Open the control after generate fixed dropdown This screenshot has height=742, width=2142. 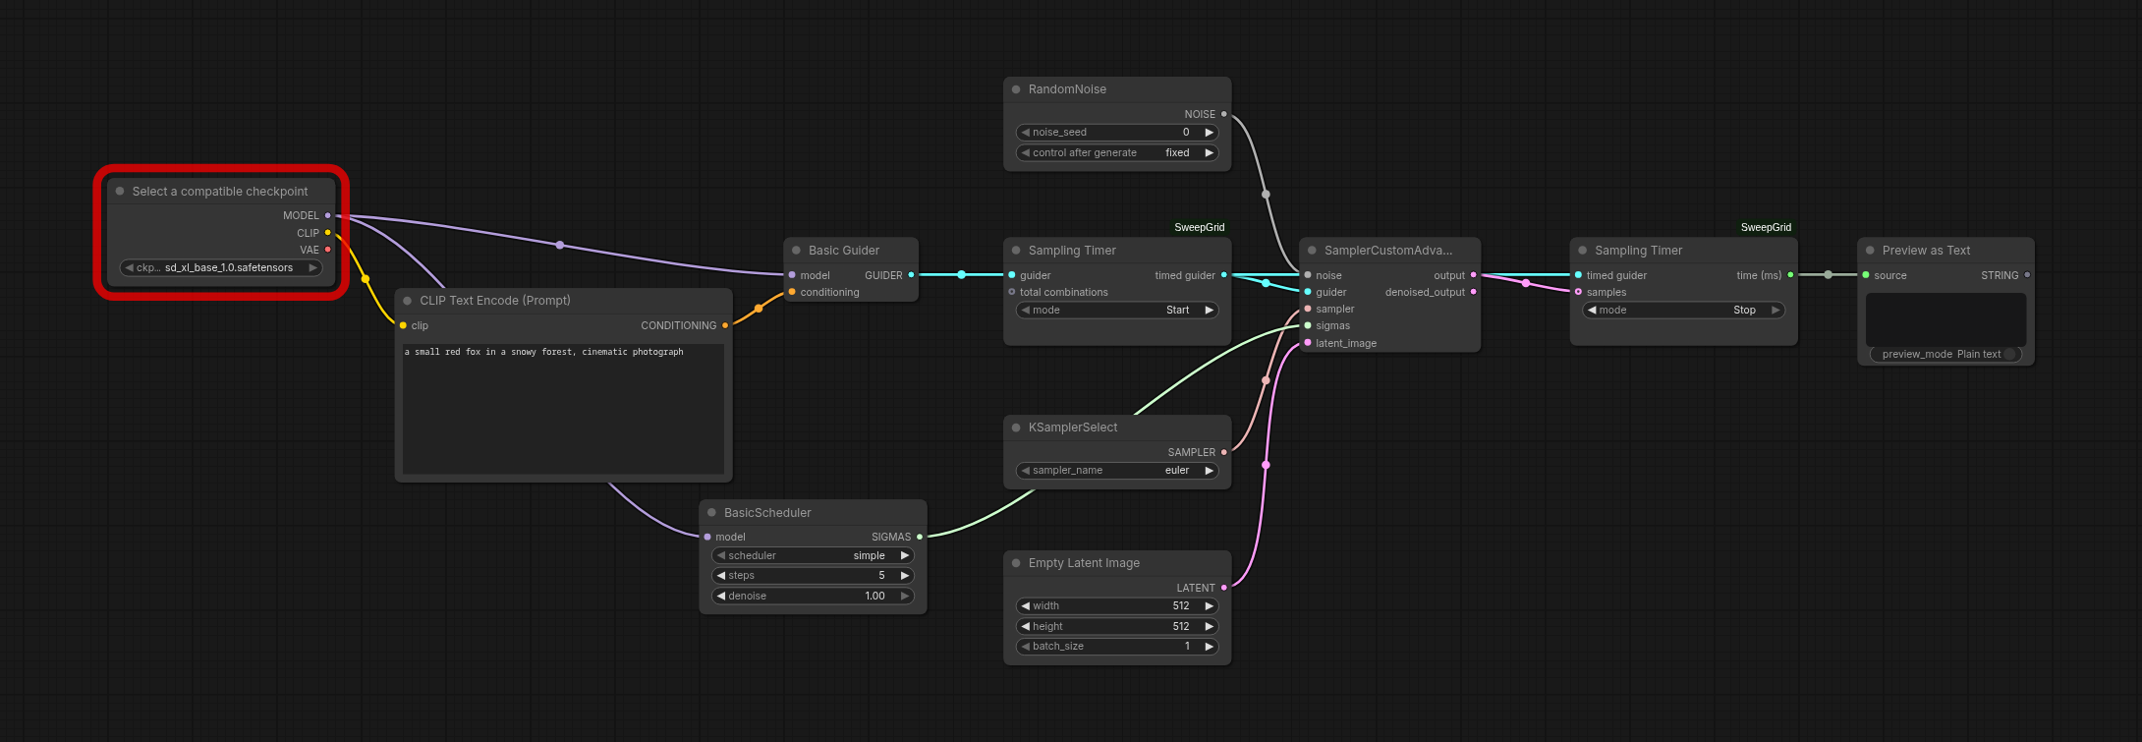(1117, 152)
